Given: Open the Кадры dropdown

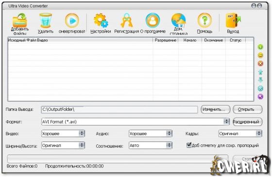Looking at the screenshot, I should coord(259,133).
